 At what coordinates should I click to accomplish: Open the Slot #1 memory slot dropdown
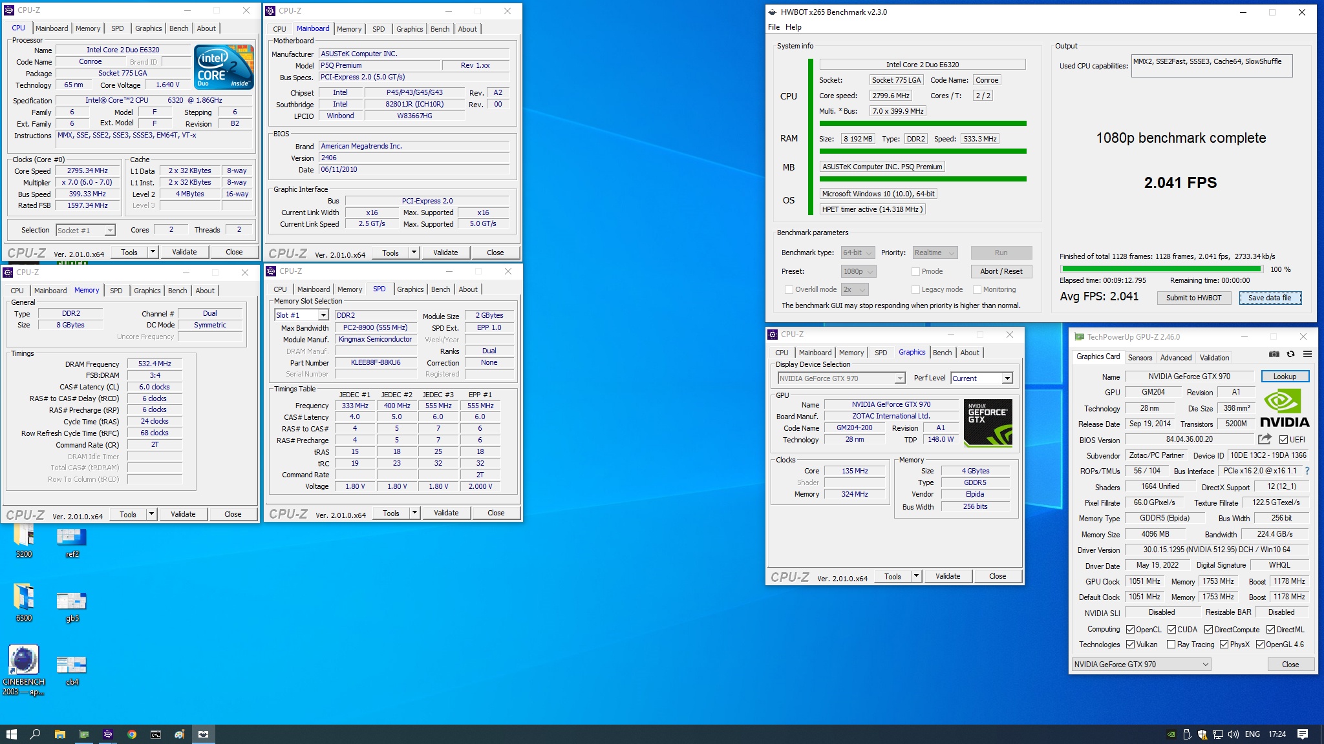coord(302,315)
